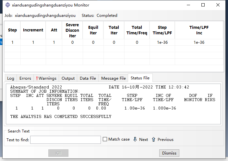Click the Step Time/LPF column header
The image size is (228, 161).
tap(162, 30)
